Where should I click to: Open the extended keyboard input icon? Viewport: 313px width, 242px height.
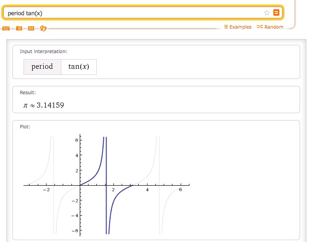pos(6,28)
